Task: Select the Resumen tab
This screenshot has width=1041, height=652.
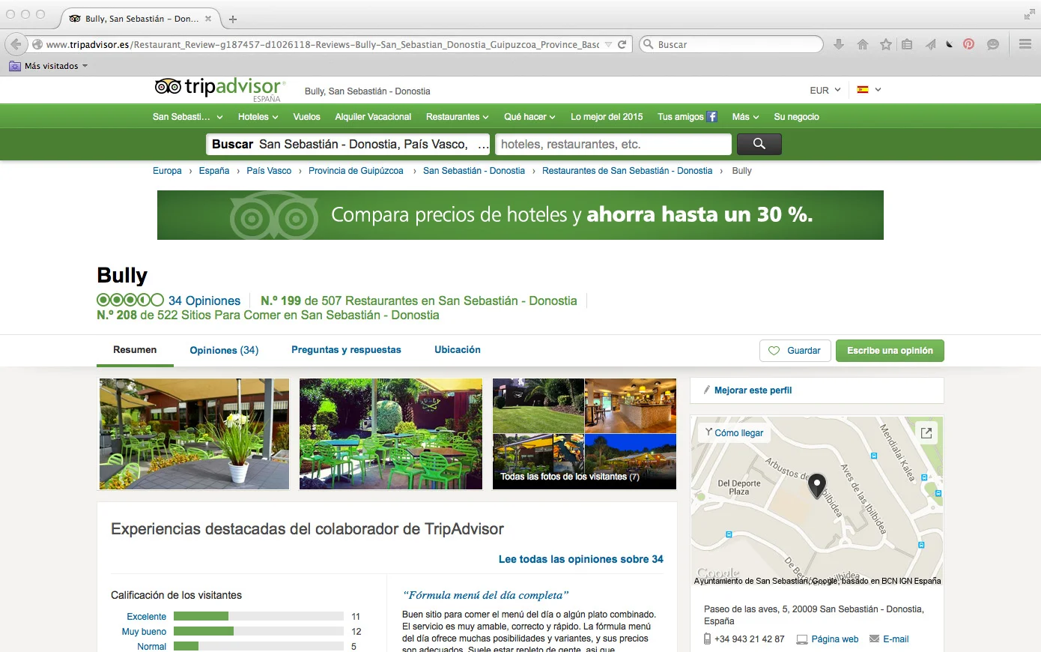Action: pyautogui.click(x=135, y=350)
